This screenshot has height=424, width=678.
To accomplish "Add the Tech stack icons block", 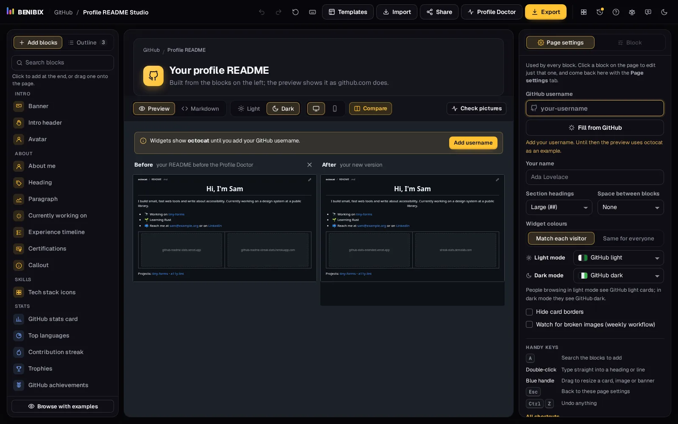I will tap(63, 292).
